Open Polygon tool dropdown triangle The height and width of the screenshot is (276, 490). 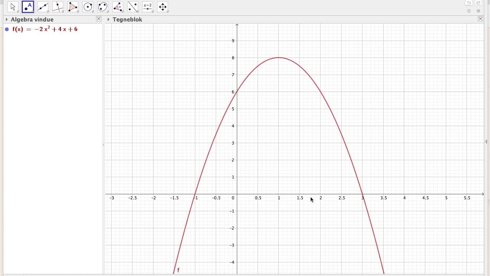coord(78,12)
